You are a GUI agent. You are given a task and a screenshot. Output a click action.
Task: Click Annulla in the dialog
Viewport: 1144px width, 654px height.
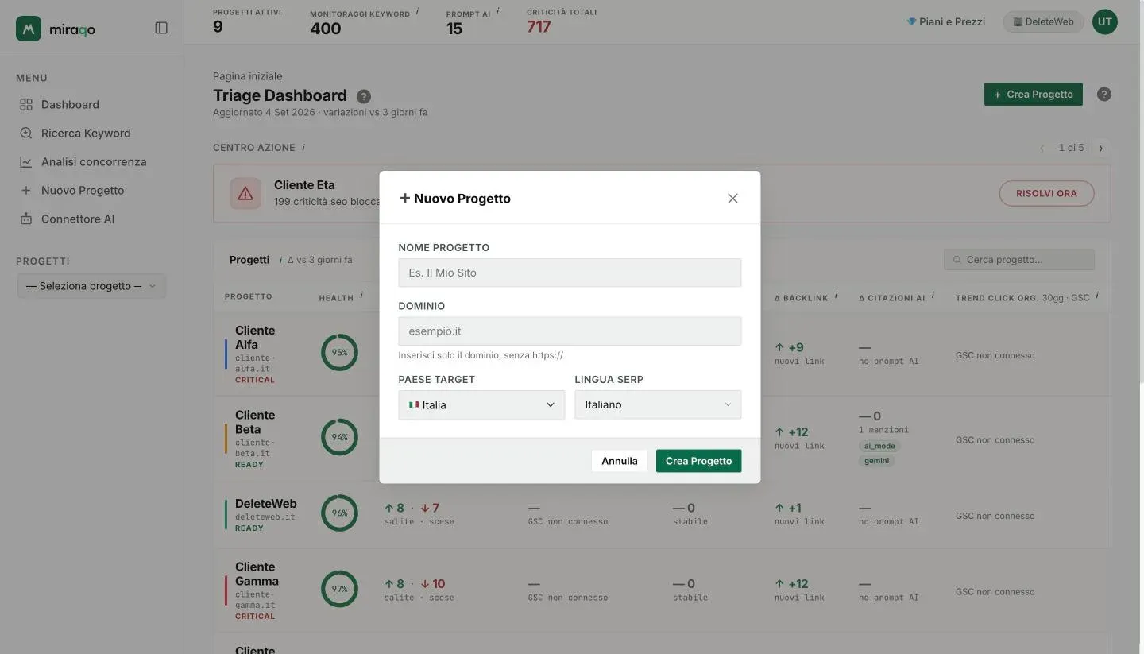(620, 461)
